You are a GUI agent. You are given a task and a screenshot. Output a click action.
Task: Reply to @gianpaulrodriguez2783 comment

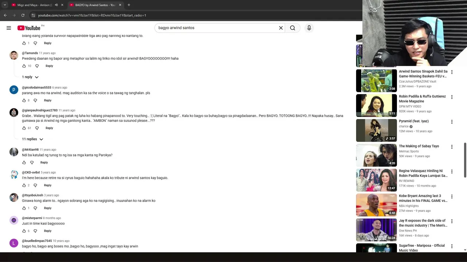point(49,128)
